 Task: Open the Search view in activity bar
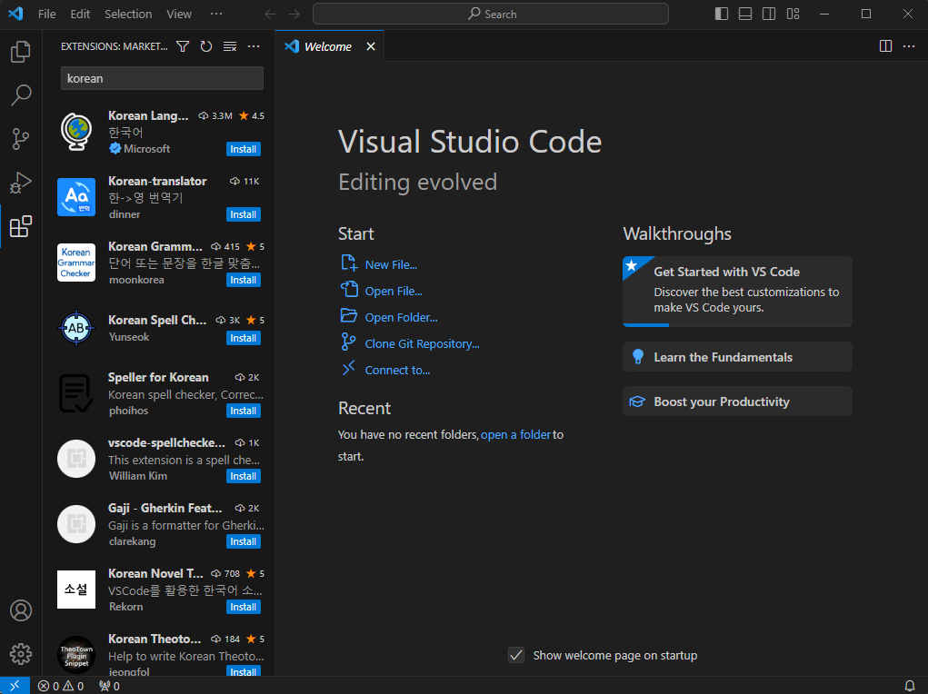point(21,94)
